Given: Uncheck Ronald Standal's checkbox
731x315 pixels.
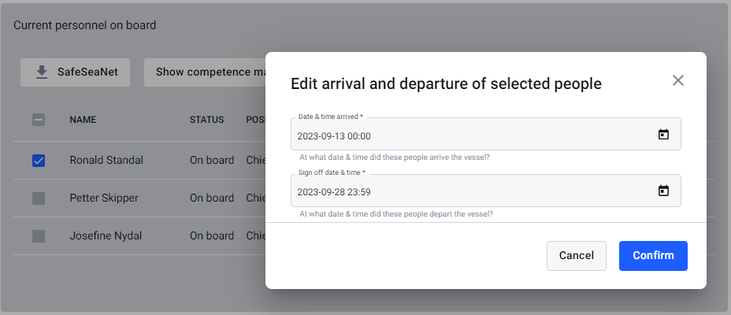Looking at the screenshot, I should pos(39,161).
